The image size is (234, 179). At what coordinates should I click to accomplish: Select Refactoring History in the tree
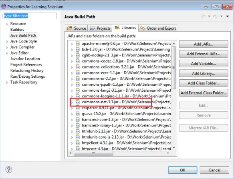tap(27, 70)
